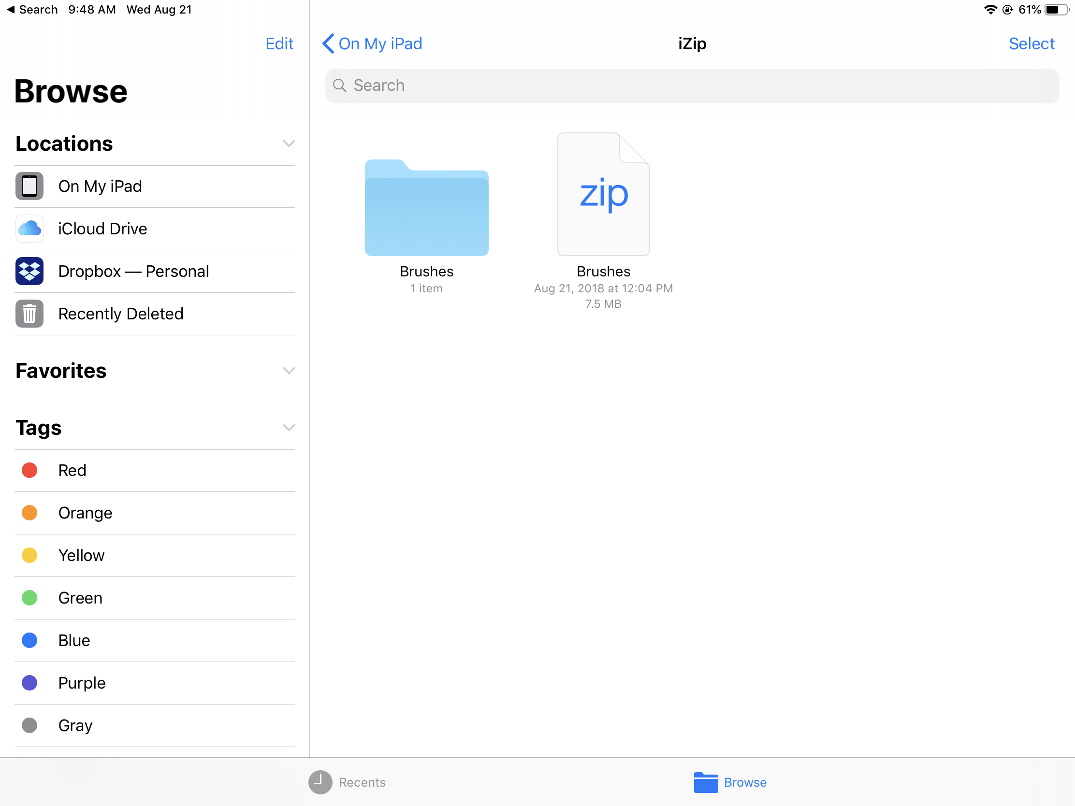The image size is (1075, 806).
Task: Tap the magnifying glass in search bar
Action: [x=339, y=86]
